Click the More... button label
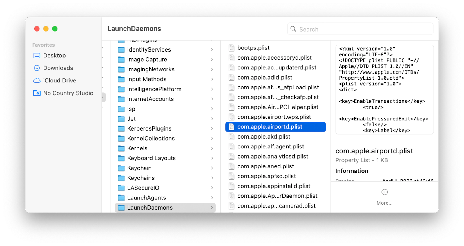The image size is (464, 246). pos(385,203)
